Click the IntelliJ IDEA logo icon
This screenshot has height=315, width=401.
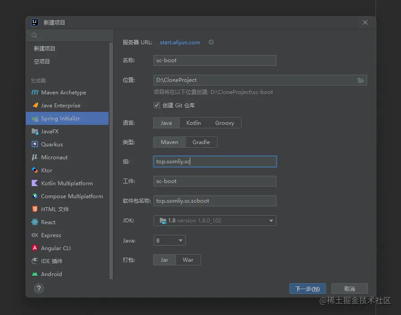35,22
